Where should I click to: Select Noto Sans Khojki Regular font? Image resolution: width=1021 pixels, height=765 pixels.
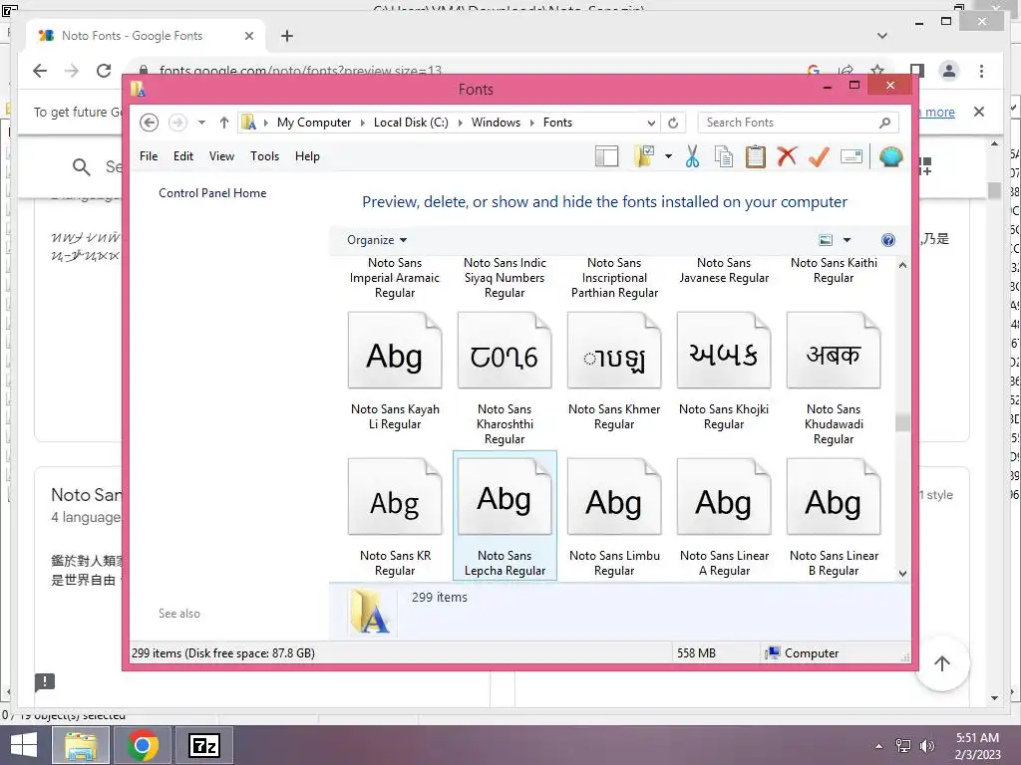[724, 373]
